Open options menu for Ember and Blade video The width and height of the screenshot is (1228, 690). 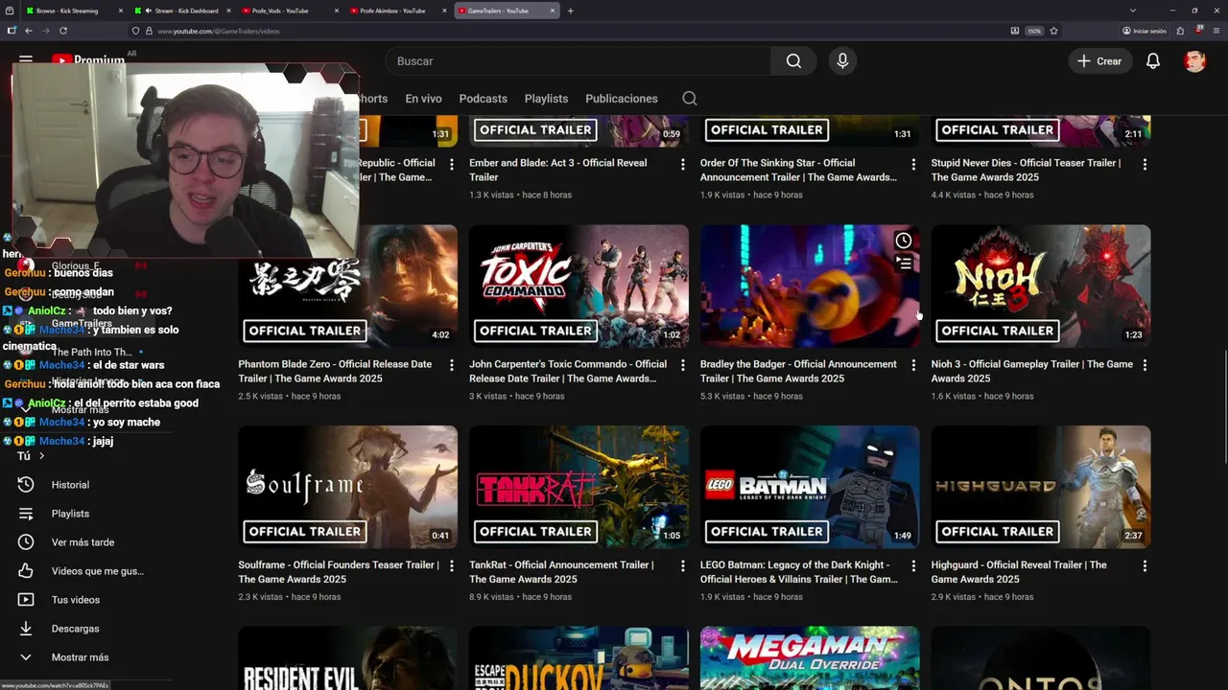coord(682,165)
